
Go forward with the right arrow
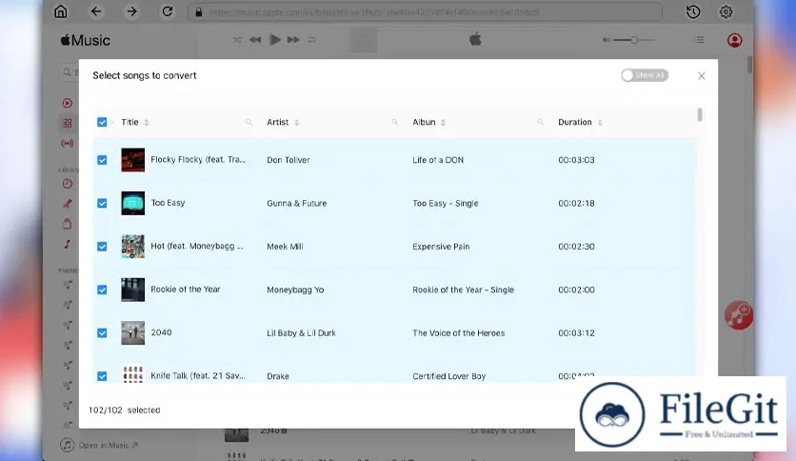tap(132, 11)
